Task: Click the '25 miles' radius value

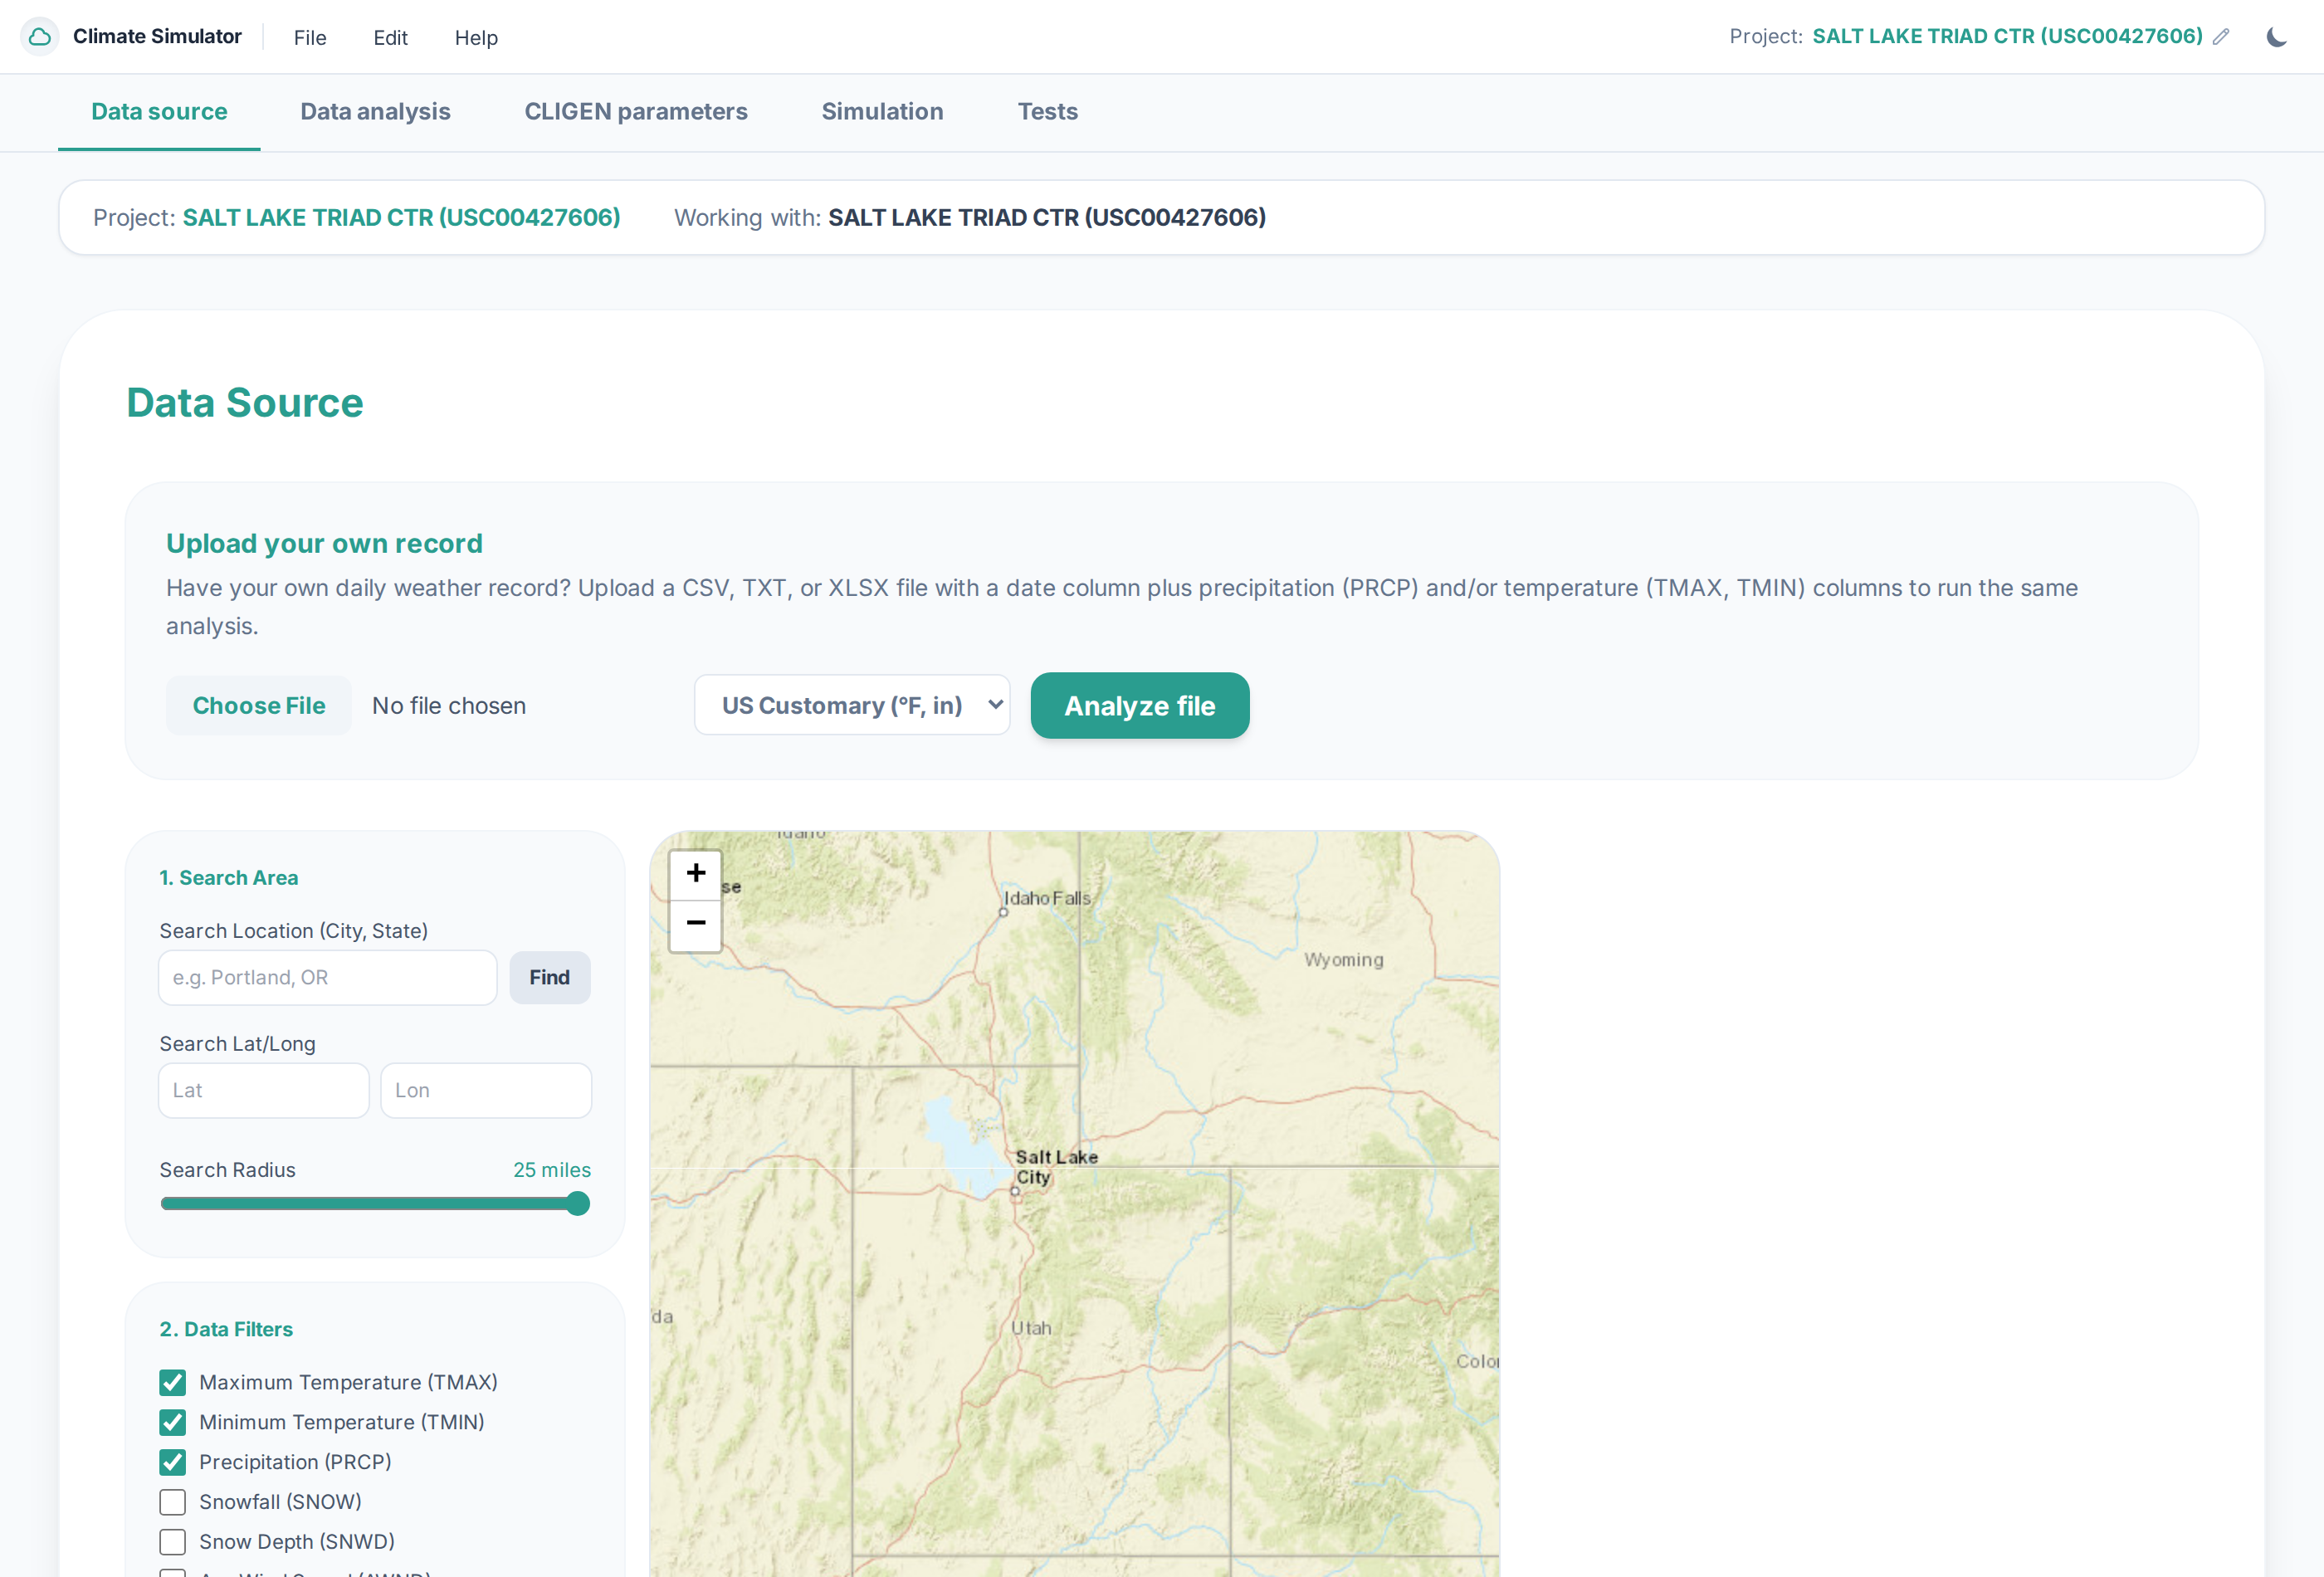Action: click(552, 1170)
